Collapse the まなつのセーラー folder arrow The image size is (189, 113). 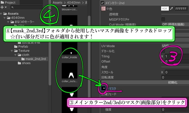point(8,22)
